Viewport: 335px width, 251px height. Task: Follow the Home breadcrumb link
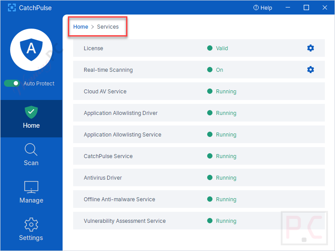[81, 27]
